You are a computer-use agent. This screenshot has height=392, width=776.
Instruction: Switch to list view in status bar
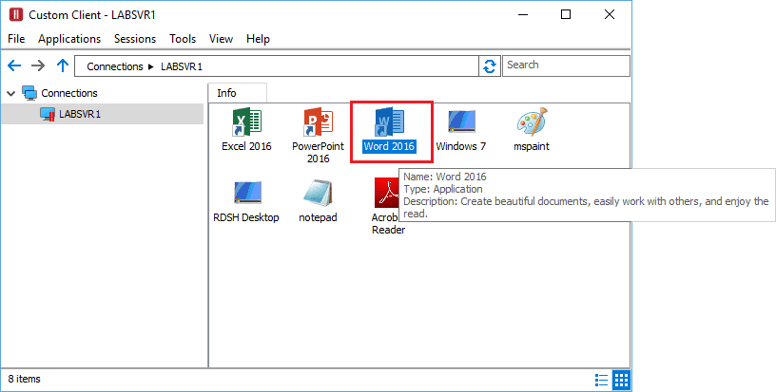[601, 380]
